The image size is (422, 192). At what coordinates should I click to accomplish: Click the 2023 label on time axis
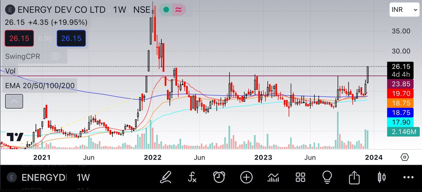click(x=263, y=158)
